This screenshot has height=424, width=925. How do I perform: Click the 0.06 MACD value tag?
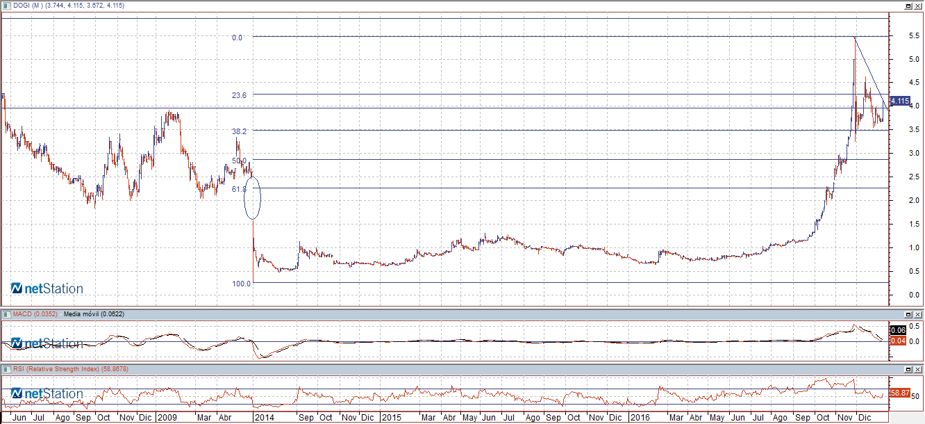pyautogui.click(x=897, y=330)
